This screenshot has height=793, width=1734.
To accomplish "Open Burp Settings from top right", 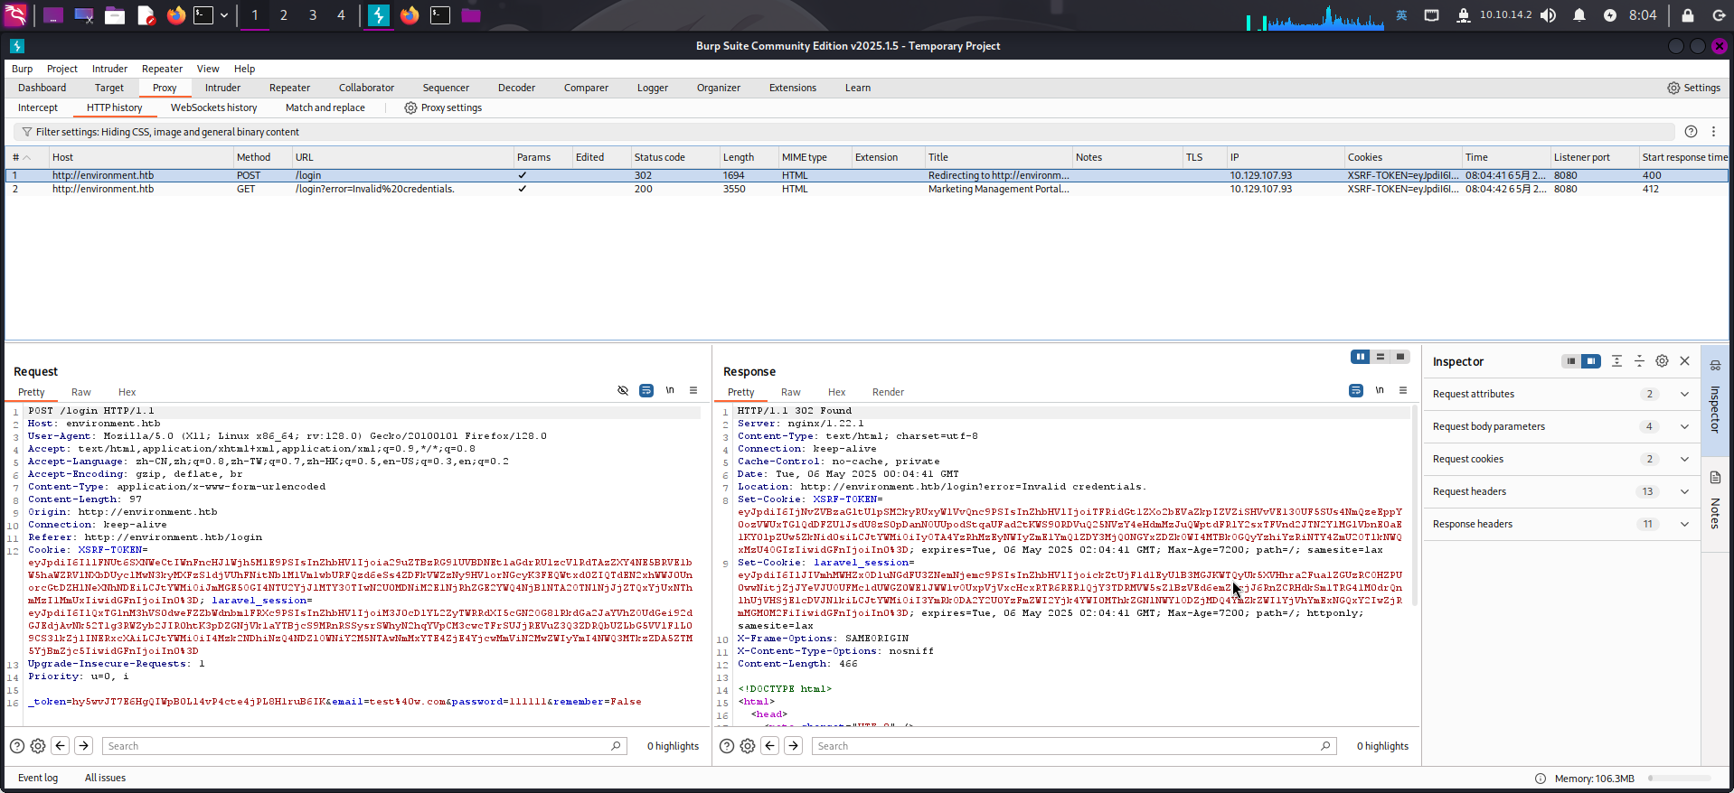I will [1693, 88].
